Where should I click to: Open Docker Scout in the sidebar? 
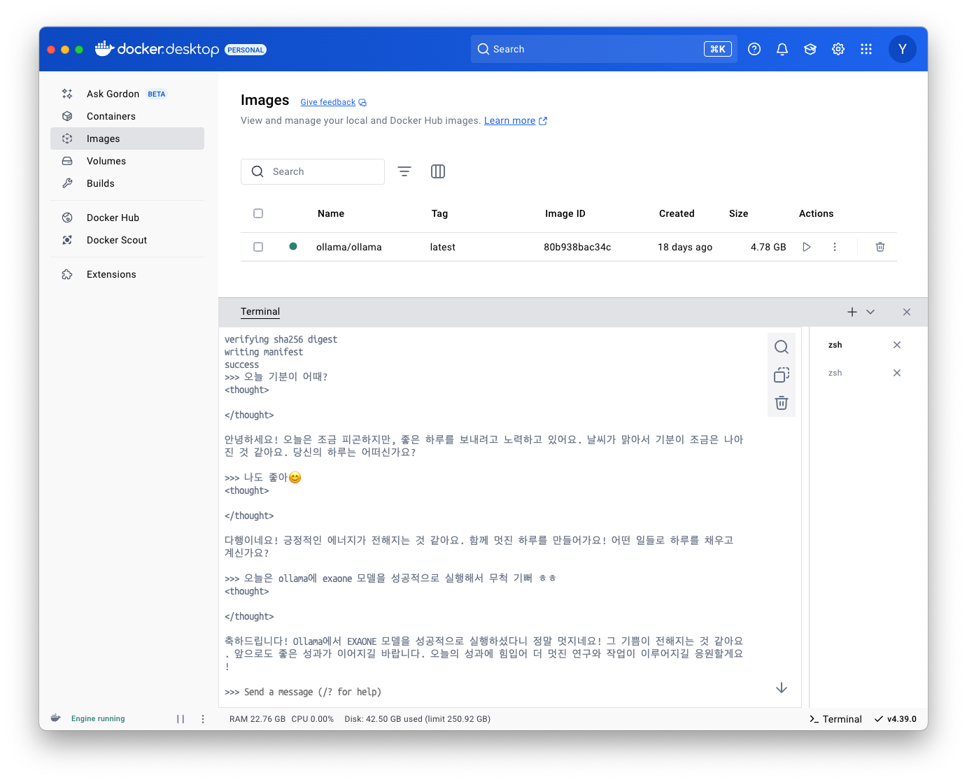click(x=127, y=240)
